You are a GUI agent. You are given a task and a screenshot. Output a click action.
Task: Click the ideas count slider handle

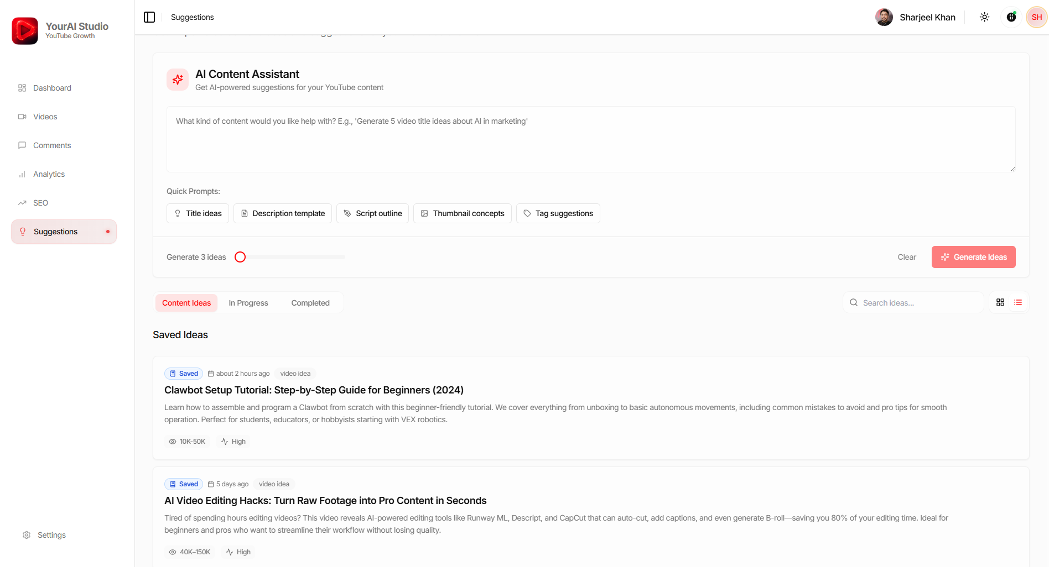pos(240,257)
